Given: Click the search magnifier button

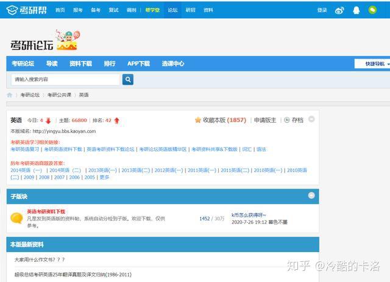Looking at the screenshot, I should pos(128,79).
